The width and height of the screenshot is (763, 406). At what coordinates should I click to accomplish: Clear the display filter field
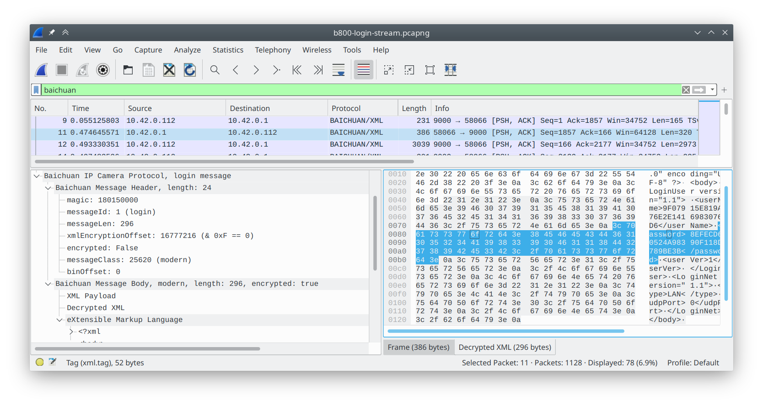(x=686, y=90)
